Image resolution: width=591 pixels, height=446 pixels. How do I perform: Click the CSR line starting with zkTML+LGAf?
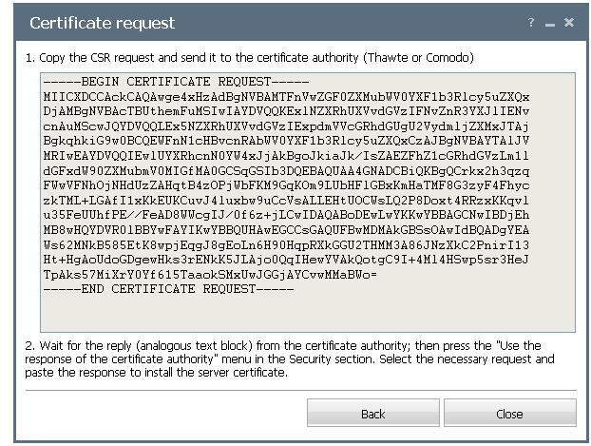(x=286, y=200)
